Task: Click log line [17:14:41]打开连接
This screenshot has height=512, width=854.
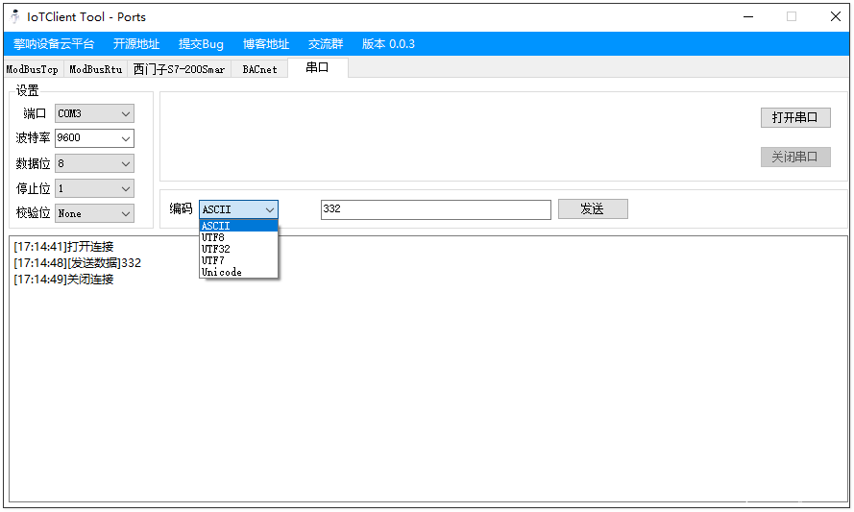Action: 63,247
